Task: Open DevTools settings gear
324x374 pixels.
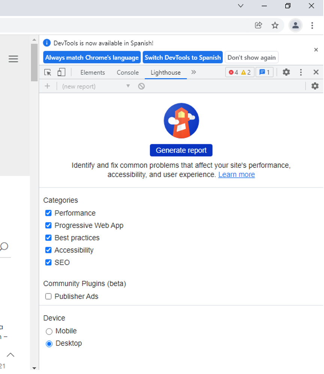Action: coord(286,72)
